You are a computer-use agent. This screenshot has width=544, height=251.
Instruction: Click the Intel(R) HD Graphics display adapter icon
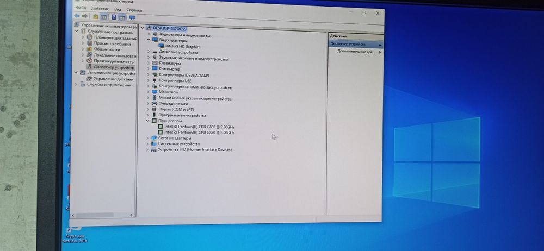pos(162,46)
